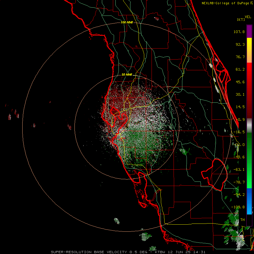Click the -63.1 legend value

coord(239,170)
